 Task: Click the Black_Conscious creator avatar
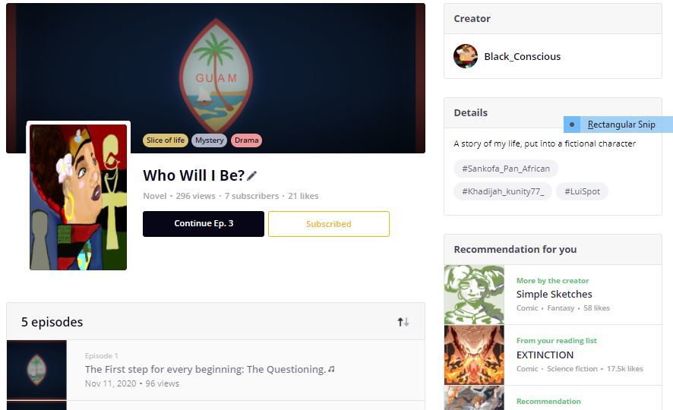[x=466, y=56]
